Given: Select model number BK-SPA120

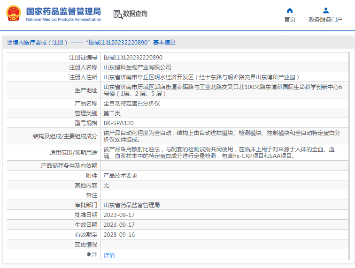Looking at the screenshot, I should [119, 123].
